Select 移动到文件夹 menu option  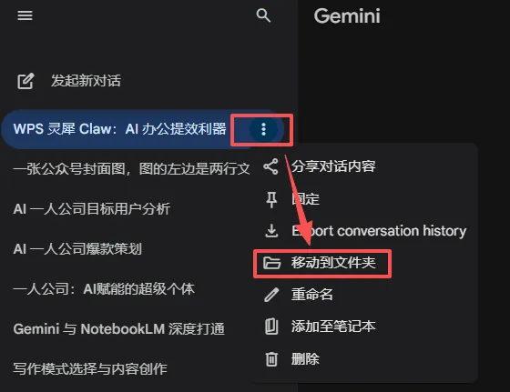point(333,263)
